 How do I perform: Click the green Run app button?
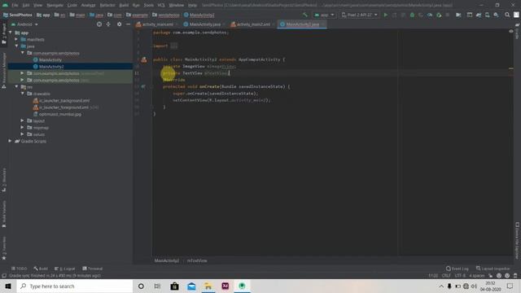tap(385, 15)
